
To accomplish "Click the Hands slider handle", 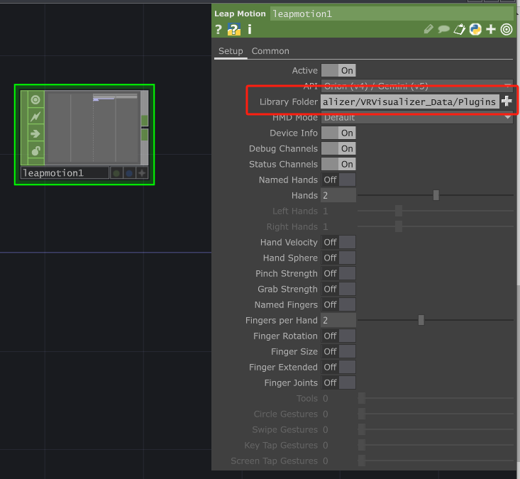I will click(436, 195).
